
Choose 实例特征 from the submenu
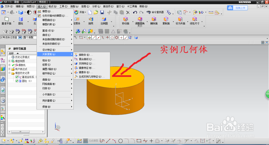pyautogui.click(x=92, y=63)
